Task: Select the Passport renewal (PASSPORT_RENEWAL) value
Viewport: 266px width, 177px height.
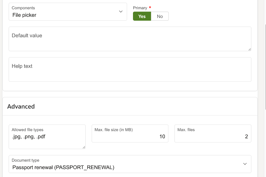Action: pos(63,168)
